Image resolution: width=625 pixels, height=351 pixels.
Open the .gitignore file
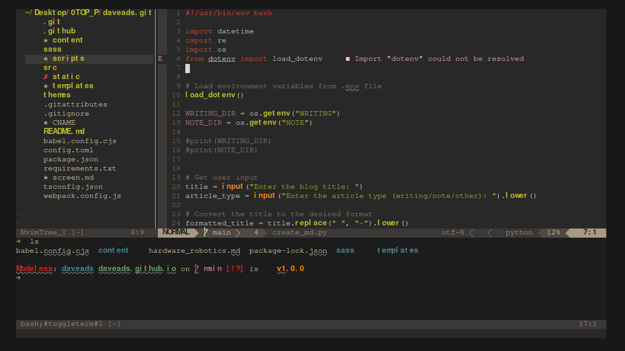pos(66,113)
